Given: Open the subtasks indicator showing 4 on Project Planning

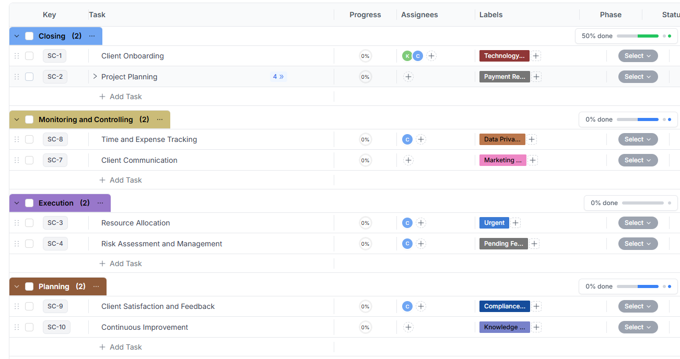Looking at the screenshot, I should coord(278,77).
